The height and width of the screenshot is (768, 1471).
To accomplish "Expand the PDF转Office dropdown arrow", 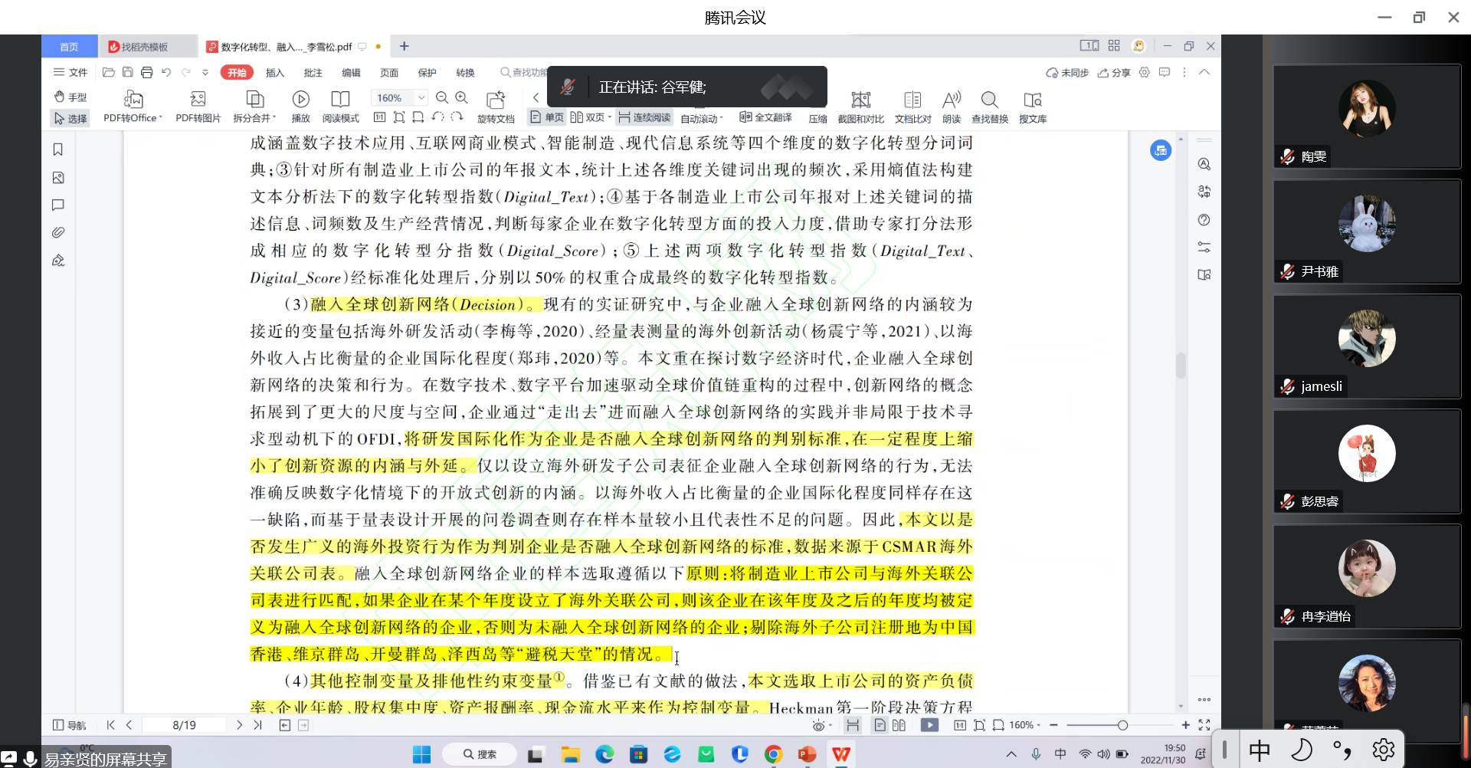I will tap(159, 118).
